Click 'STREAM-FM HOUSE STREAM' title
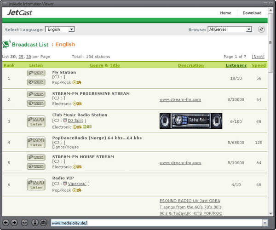This screenshot has height=230, width=276. point(83,157)
